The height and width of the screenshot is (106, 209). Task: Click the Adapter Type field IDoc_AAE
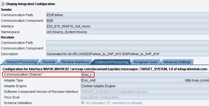pyautogui.click(x=132, y=80)
